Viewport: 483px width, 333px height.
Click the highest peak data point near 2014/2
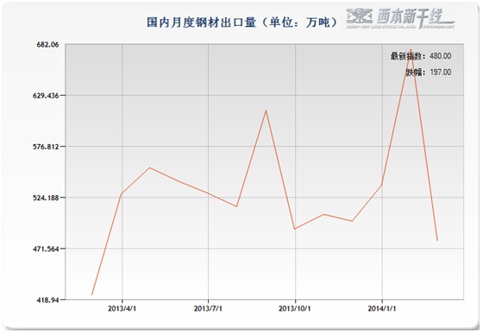[x=411, y=48]
